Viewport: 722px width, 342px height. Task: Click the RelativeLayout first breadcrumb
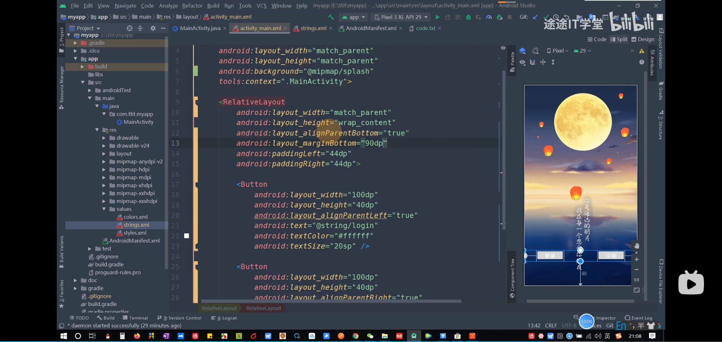(219, 308)
